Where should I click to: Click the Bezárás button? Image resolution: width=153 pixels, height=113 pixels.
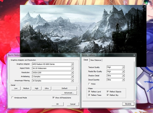coord(128,104)
